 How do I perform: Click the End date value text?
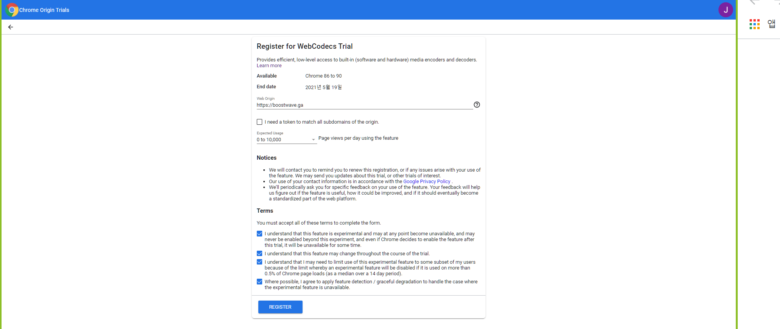(323, 87)
